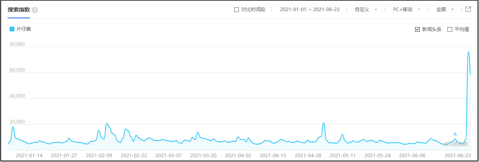Click the 40,000 y-axis value

[17, 96]
